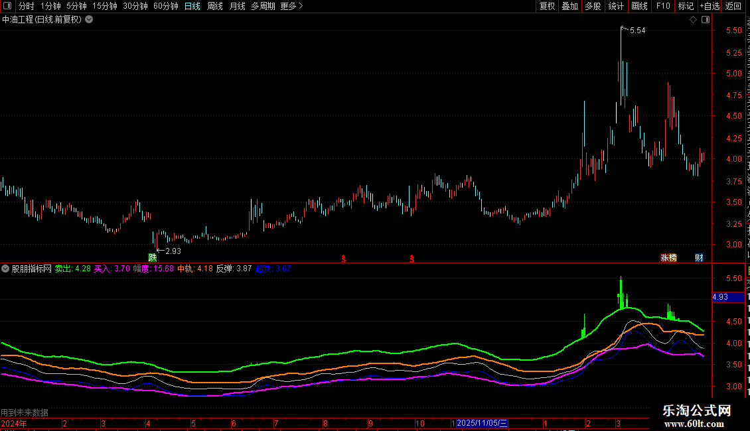
Task: Add stock via +自选 button
Action: coord(710,6)
